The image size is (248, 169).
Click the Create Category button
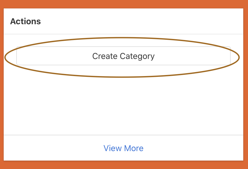(x=123, y=56)
